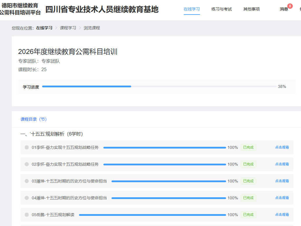Image resolution: width=301 pixels, height=226 pixels.
Task: Click the 四川省专业技术人员继续教育基地 site title
Action: click(102, 9)
